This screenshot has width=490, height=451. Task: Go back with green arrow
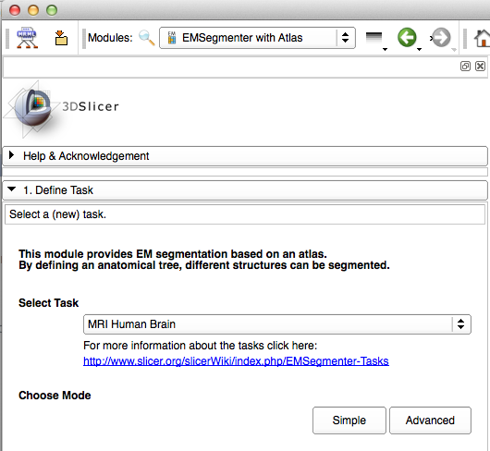(407, 38)
